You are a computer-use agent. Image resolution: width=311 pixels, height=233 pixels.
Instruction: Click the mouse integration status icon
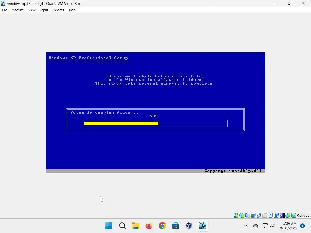click(x=288, y=215)
